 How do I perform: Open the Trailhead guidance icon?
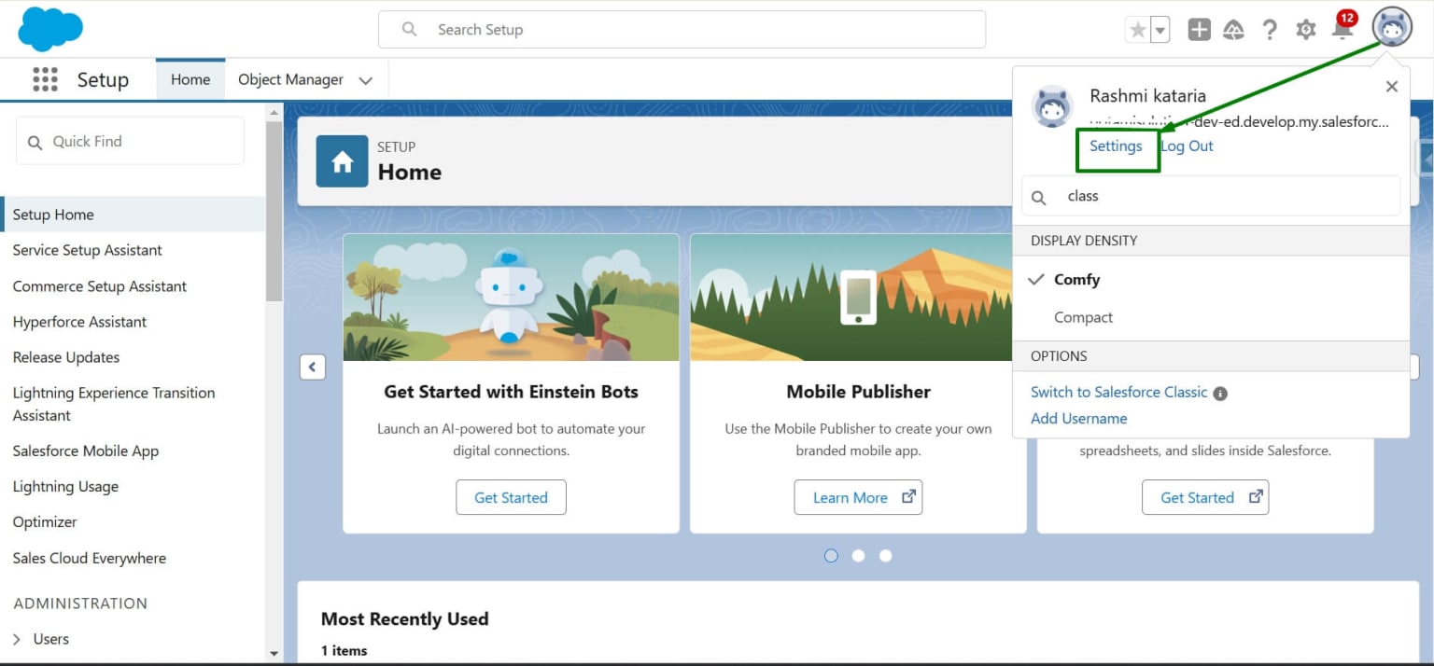(1233, 30)
